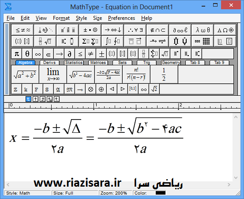
Task: Insert the square root of 2 expression
Action: [x=154, y=89]
